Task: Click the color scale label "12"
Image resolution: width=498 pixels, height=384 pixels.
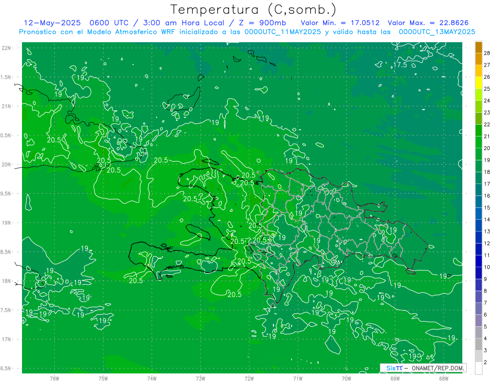Action: [x=487, y=244]
